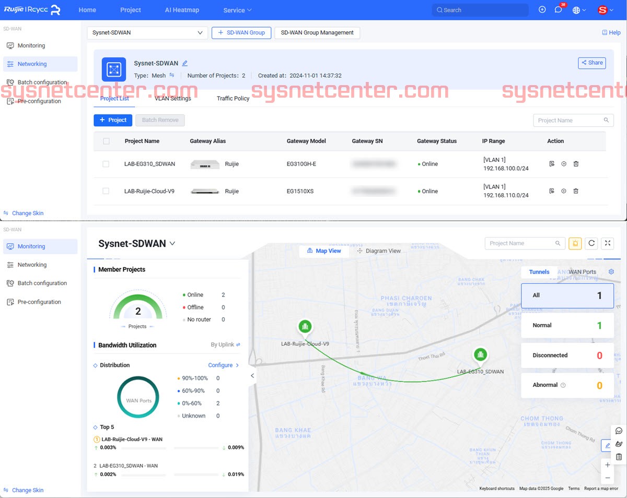This screenshot has height=498, width=627.
Task: Click the LAB-EG310_SDWAN map marker
Action: click(480, 355)
